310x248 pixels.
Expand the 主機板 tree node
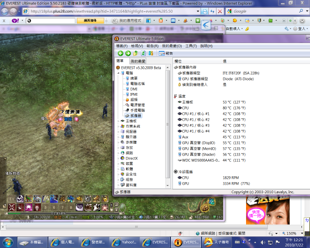click(118, 121)
